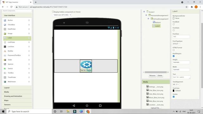Tap the phone preview home circle icon

click(x=87, y=105)
